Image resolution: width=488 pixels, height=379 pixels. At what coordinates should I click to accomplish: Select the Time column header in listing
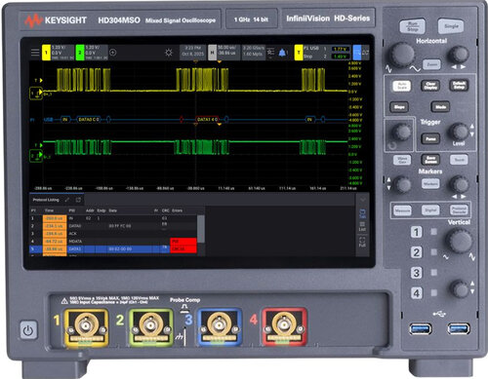[x=49, y=210]
